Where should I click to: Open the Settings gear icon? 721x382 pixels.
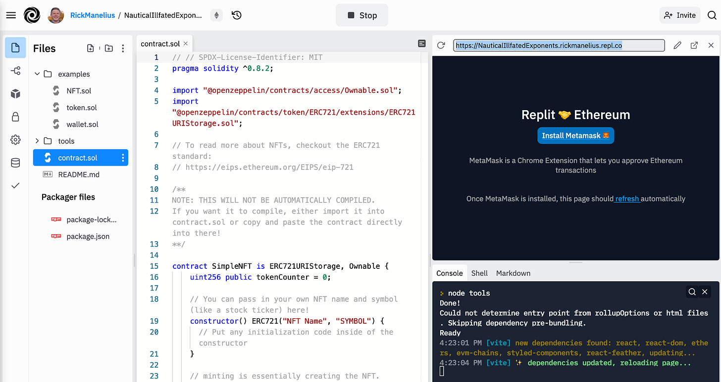pyautogui.click(x=15, y=140)
